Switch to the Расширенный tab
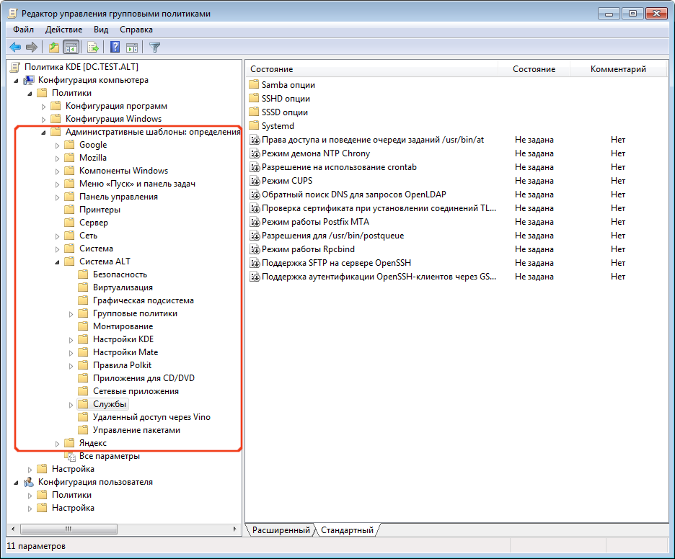Image resolution: width=675 pixels, height=559 pixels. click(281, 530)
